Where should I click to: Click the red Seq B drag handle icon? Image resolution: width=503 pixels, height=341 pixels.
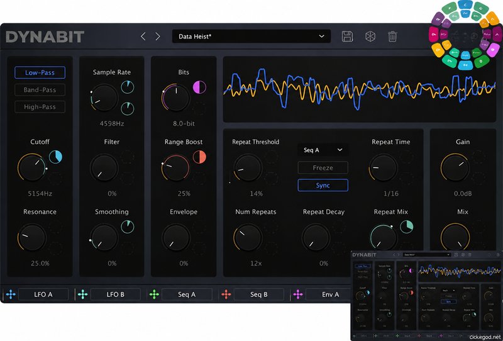(x=226, y=294)
